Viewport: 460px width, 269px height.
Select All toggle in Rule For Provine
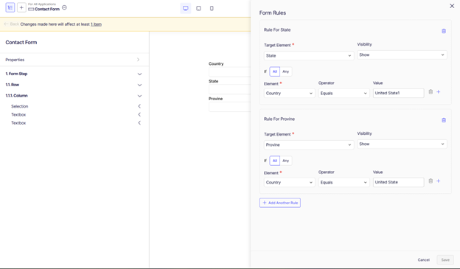point(274,161)
